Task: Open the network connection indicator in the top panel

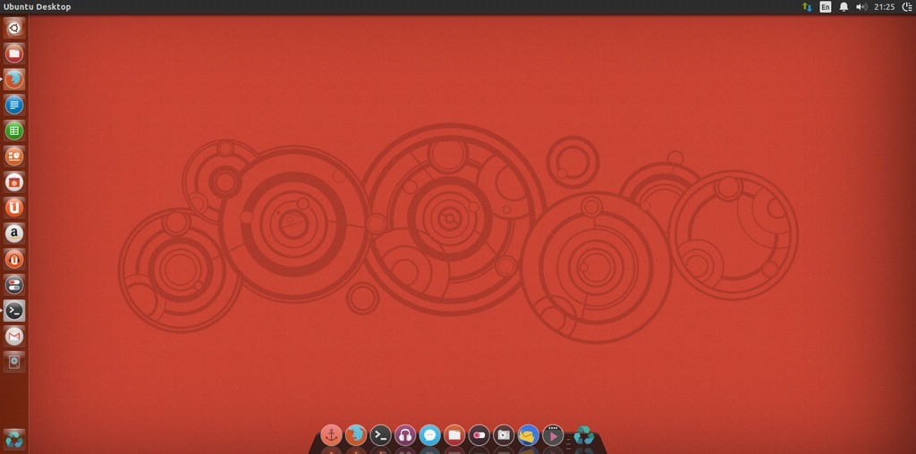Action: [807, 7]
